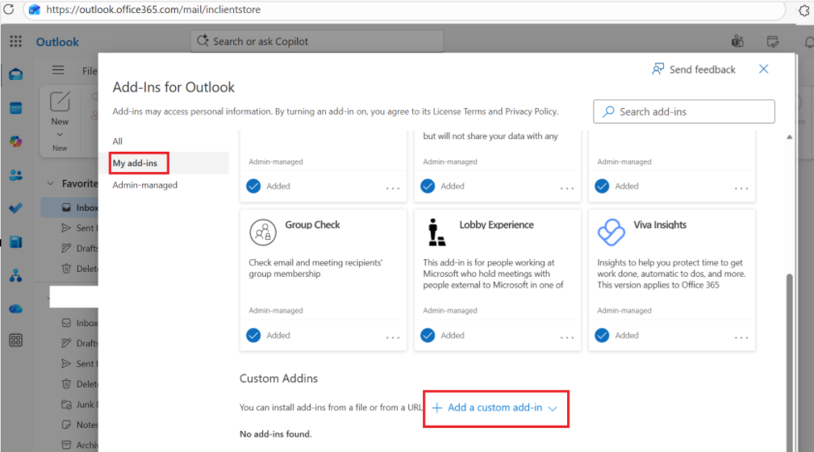The image size is (814, 452).
Task: Open the Copilot app in sidebar
Action: tap(15, 141)
